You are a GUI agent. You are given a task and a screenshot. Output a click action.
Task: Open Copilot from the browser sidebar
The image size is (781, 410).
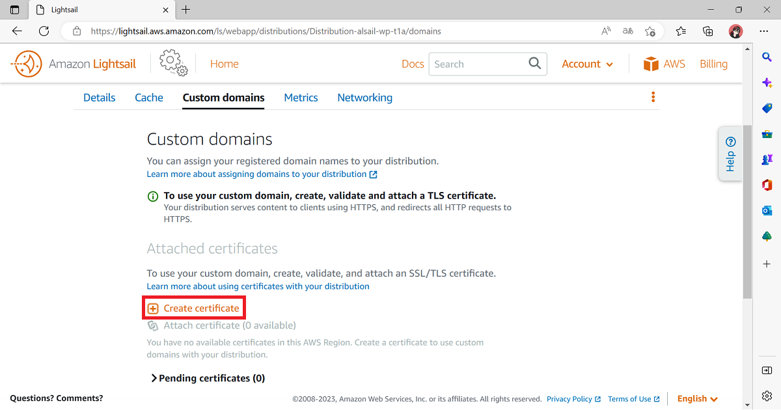(x=766, y=82)
